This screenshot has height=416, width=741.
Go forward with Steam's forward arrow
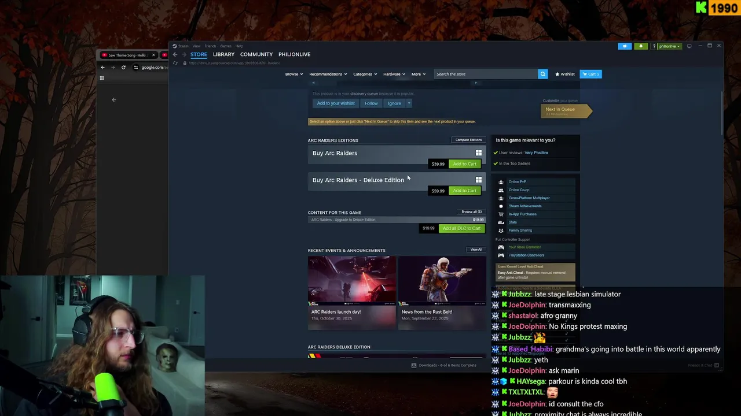(183, 54)
